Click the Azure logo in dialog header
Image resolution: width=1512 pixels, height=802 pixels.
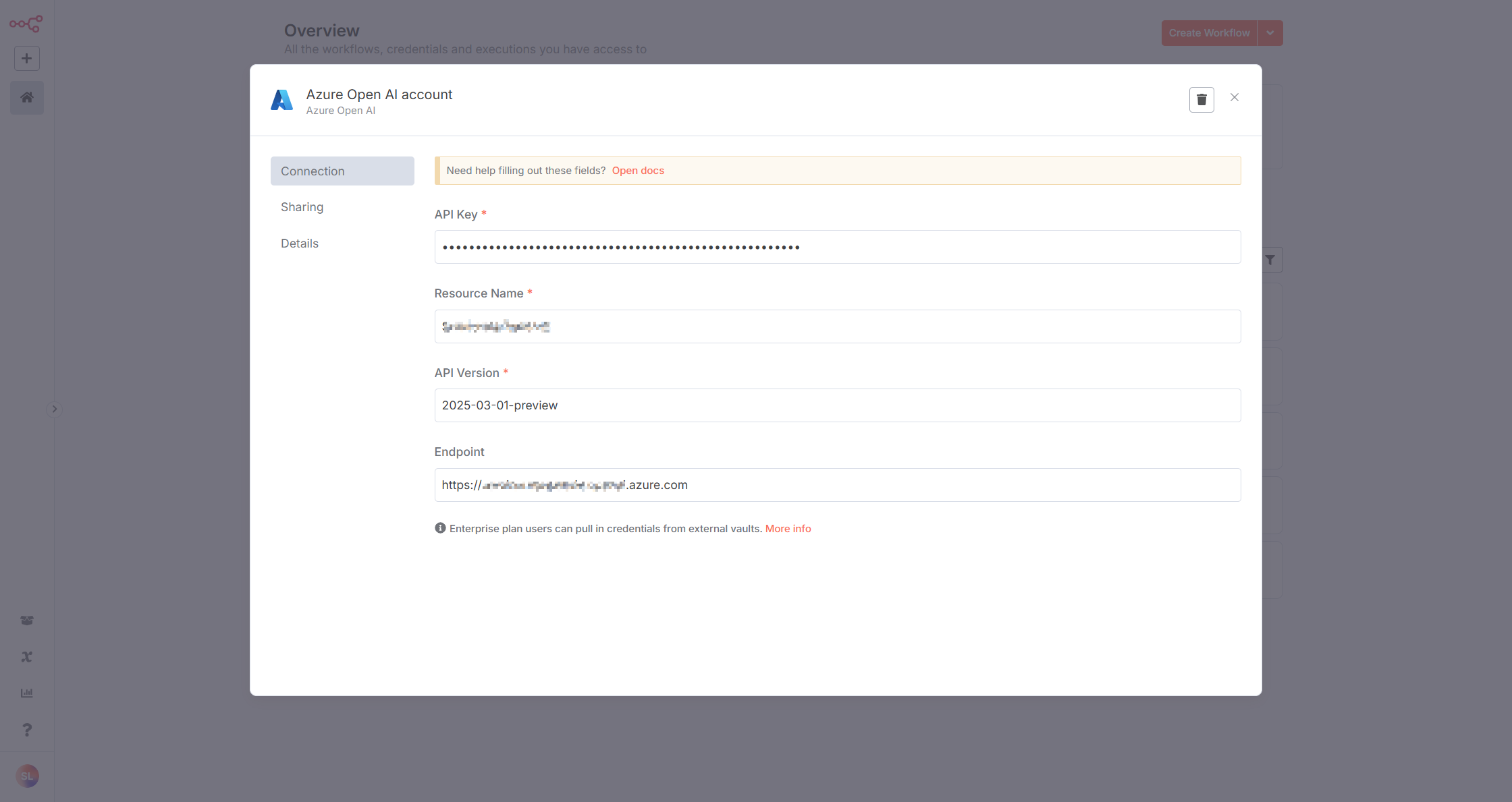(x=282, y=100)
